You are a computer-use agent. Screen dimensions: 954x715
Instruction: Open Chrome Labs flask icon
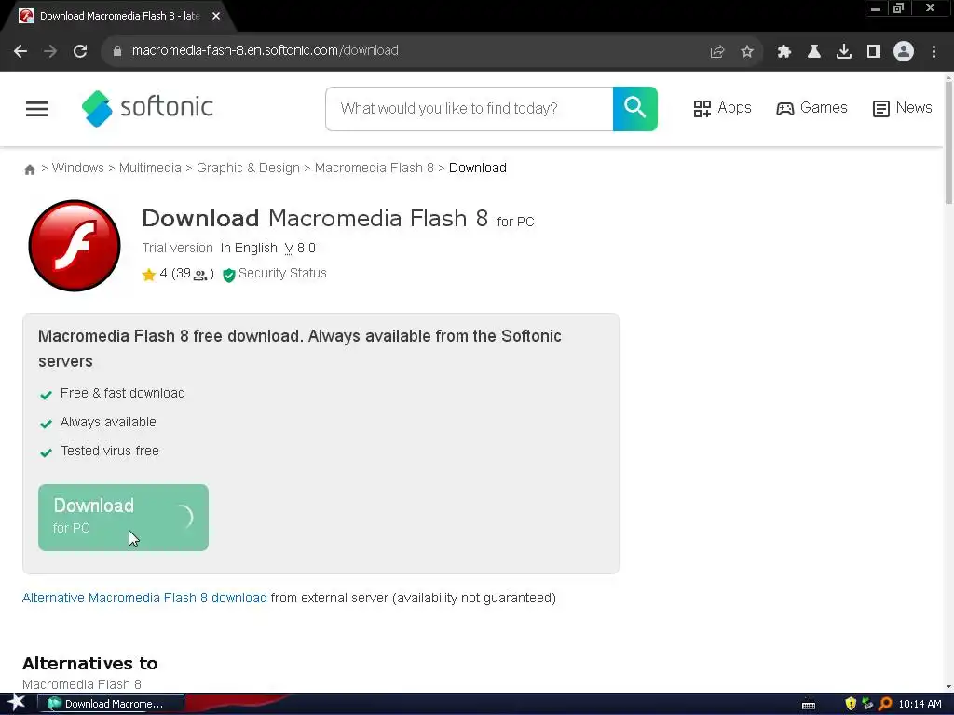[x=813, y=52]
